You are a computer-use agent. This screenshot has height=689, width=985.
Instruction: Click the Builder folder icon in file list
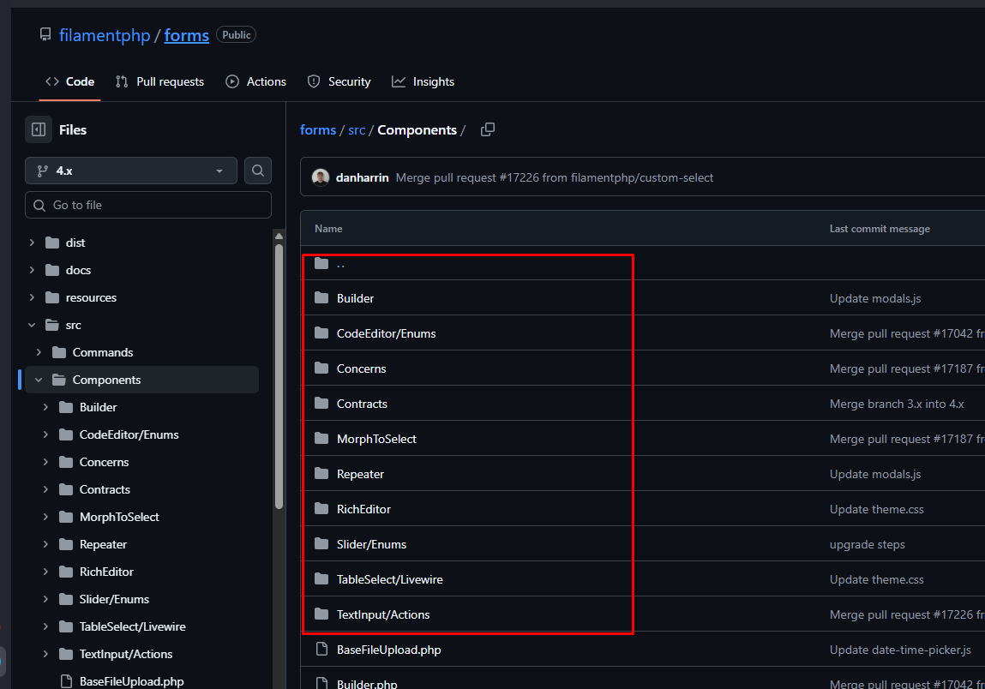point(321,297)
